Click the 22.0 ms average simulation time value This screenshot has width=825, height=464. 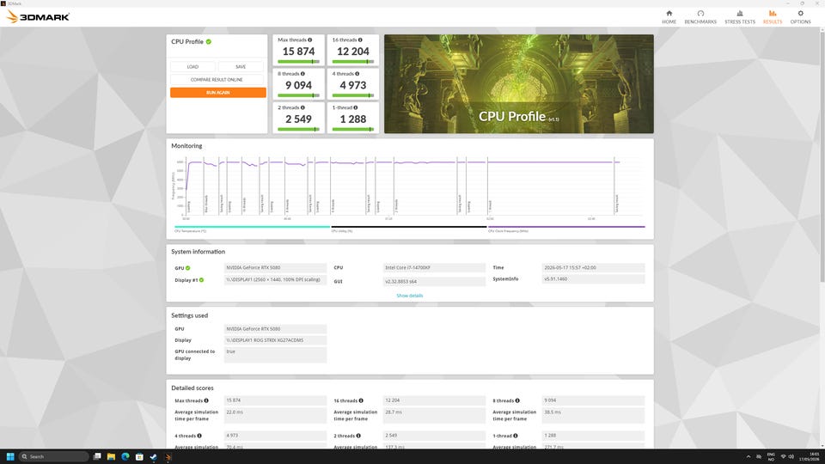tap(275, 415)
